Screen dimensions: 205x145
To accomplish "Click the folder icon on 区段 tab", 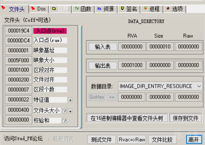I will 54,9.
